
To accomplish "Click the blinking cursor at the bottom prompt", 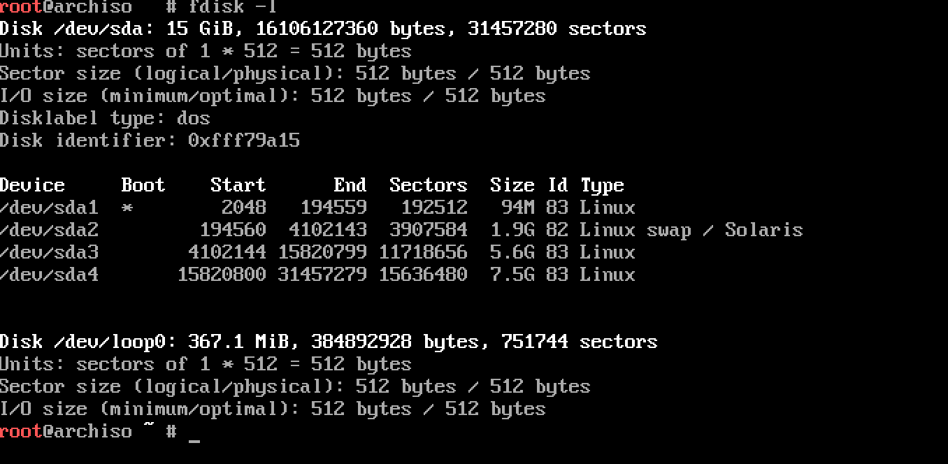I will (194, 435).
